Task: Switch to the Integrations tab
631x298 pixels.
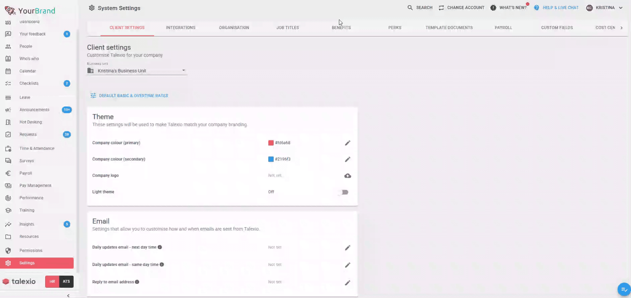Action: pyautogui.click(x=181, y=28)
